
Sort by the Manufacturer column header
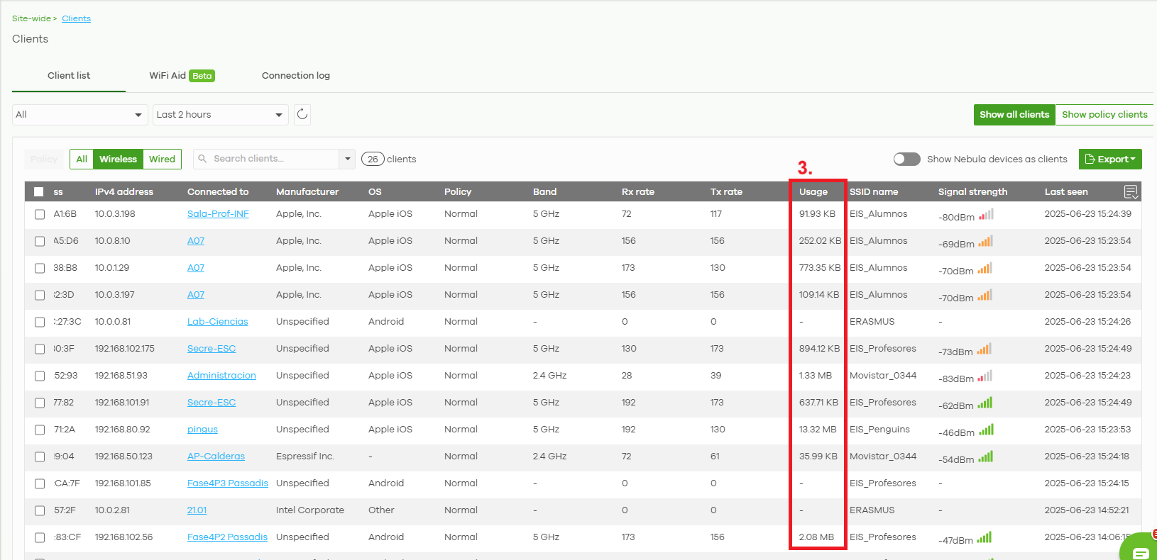pos(307,191)
